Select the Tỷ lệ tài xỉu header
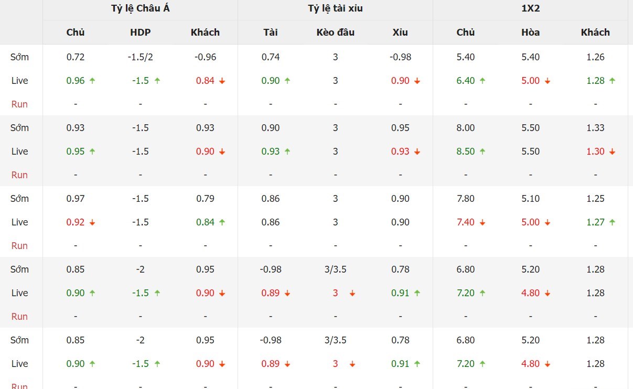The height and width of the screenshot is (389, 633). tap(335, 8)
